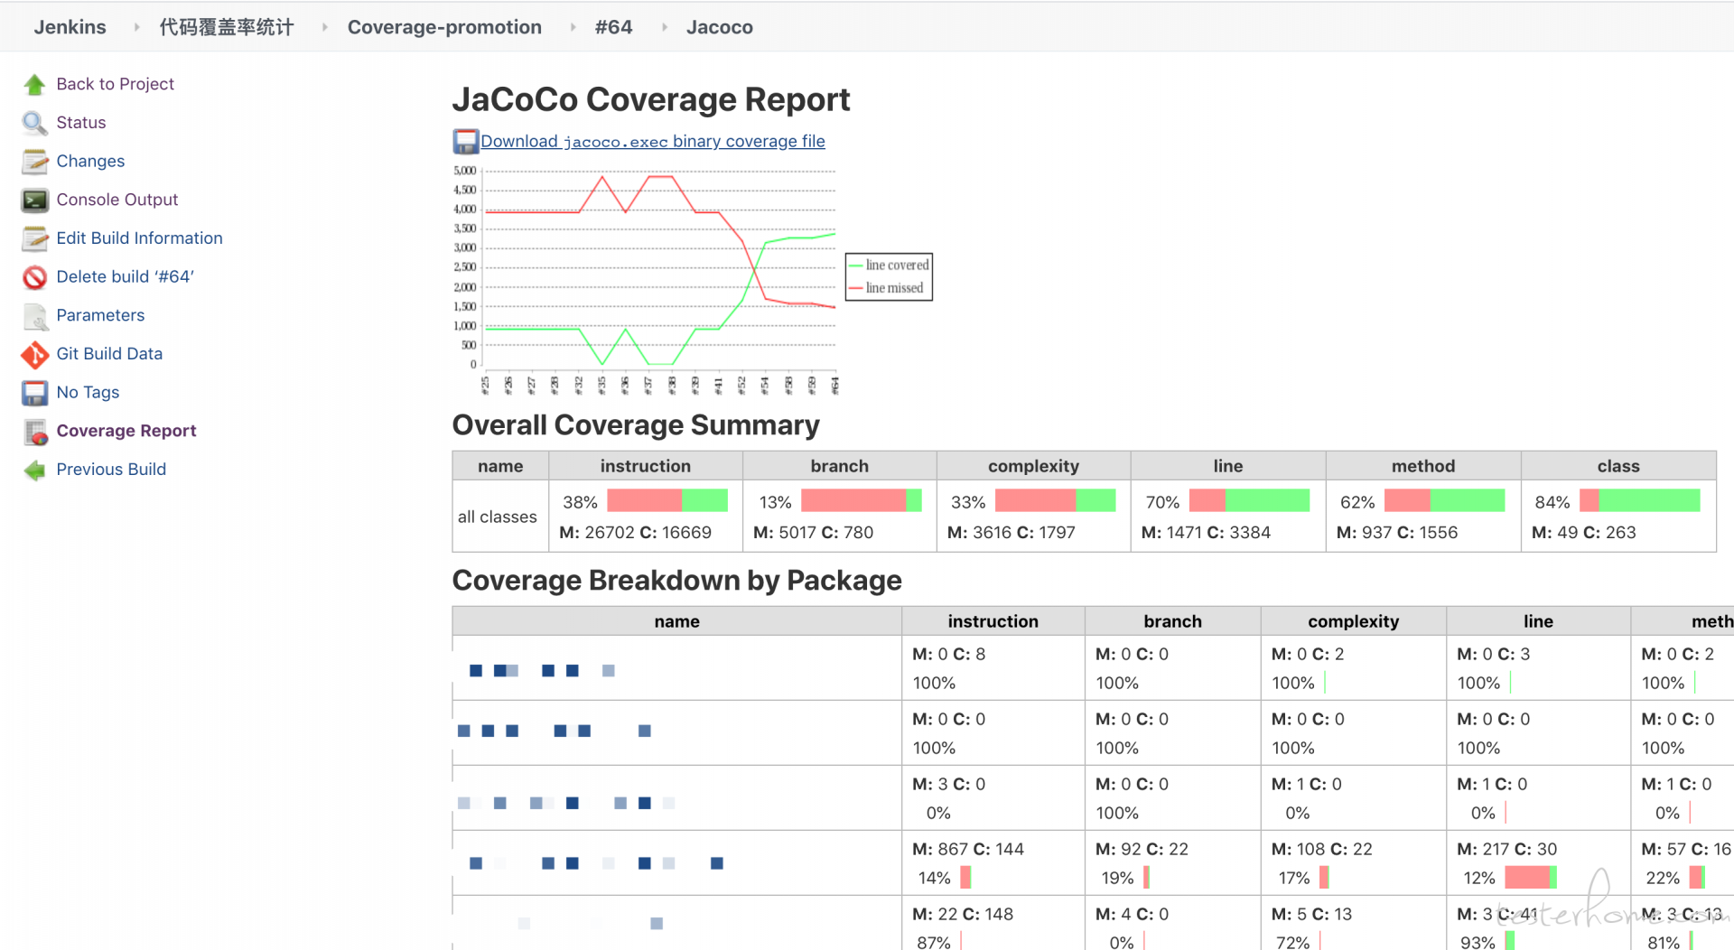Expand breadcrumb arrow after #64
Image resolution: width=1734 pixels, height=950 pixels.
pos(664,27)
